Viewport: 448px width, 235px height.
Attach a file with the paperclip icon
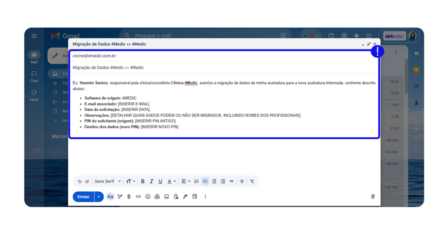(x=129, y=196)
